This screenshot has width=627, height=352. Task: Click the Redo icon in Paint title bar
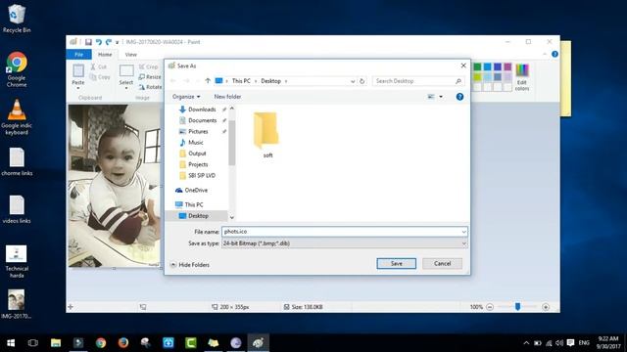click(x=109, y=42)
